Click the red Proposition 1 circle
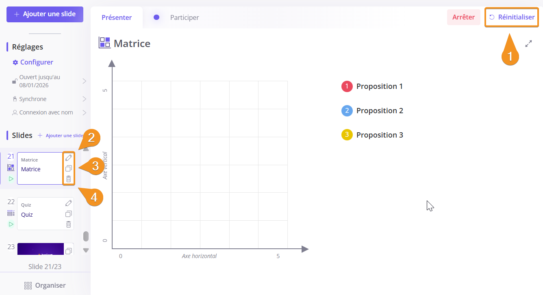The height and width of the screenshot is (295, 543). [x=347, y=86]
